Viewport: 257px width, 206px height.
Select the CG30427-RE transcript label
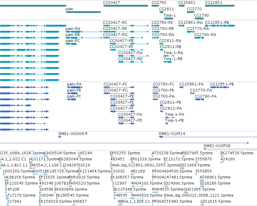[x=115, y=28]
